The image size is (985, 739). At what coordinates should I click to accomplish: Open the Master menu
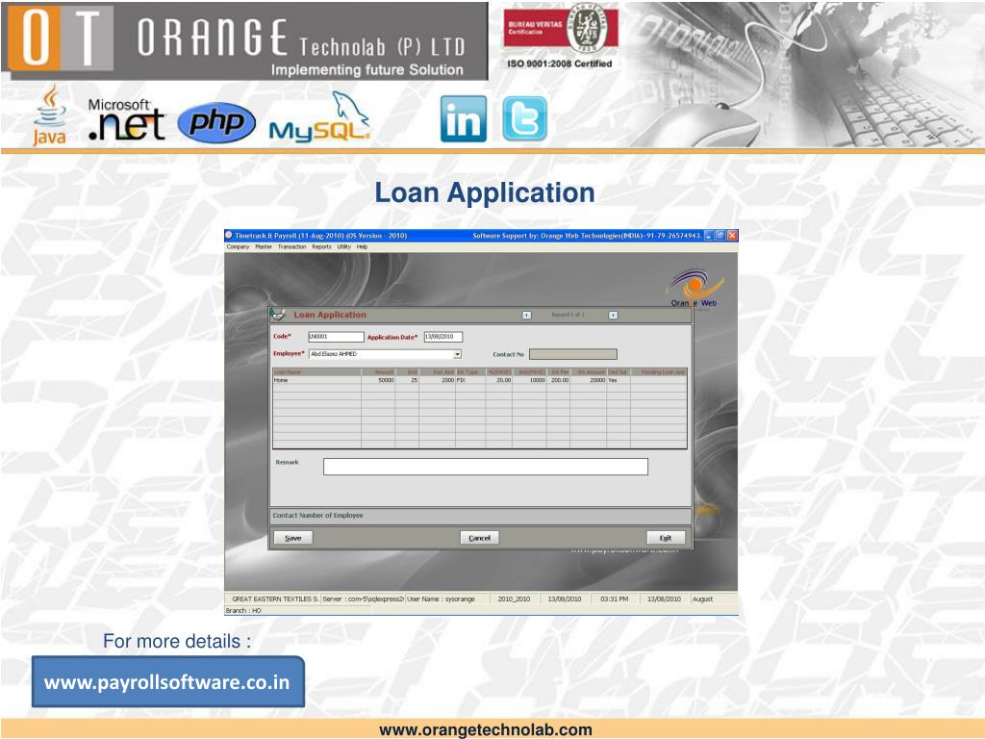[x=264, y=247]
